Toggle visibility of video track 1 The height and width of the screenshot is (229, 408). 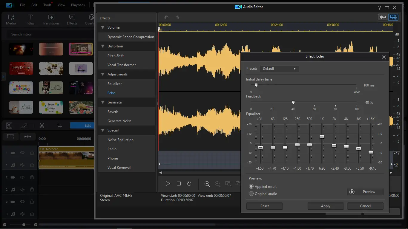(x=22, y=153)
